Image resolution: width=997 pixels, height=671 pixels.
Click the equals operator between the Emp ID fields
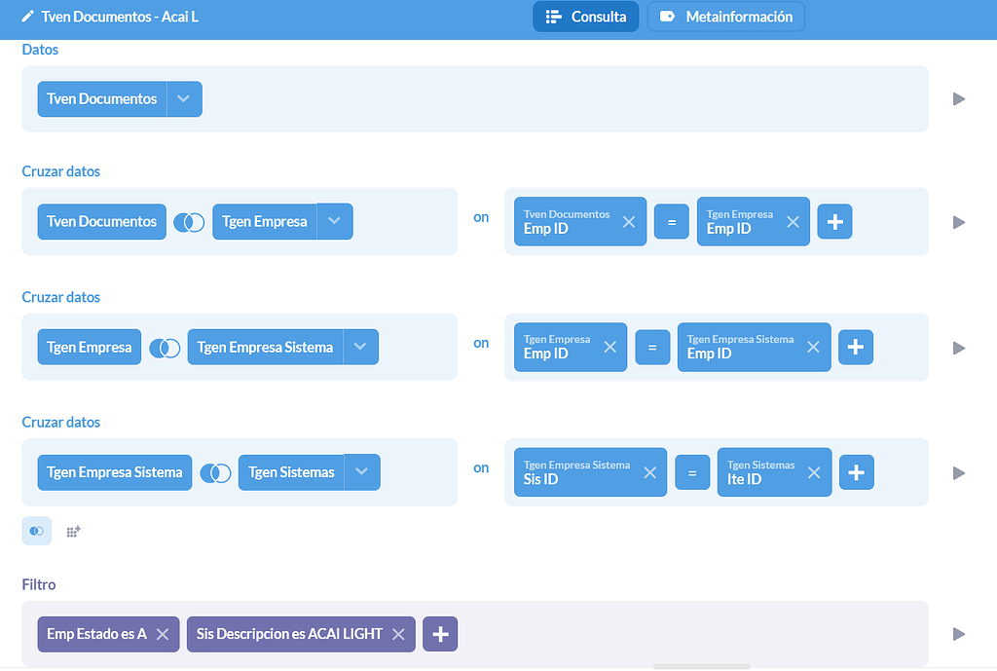pos(671,221)
